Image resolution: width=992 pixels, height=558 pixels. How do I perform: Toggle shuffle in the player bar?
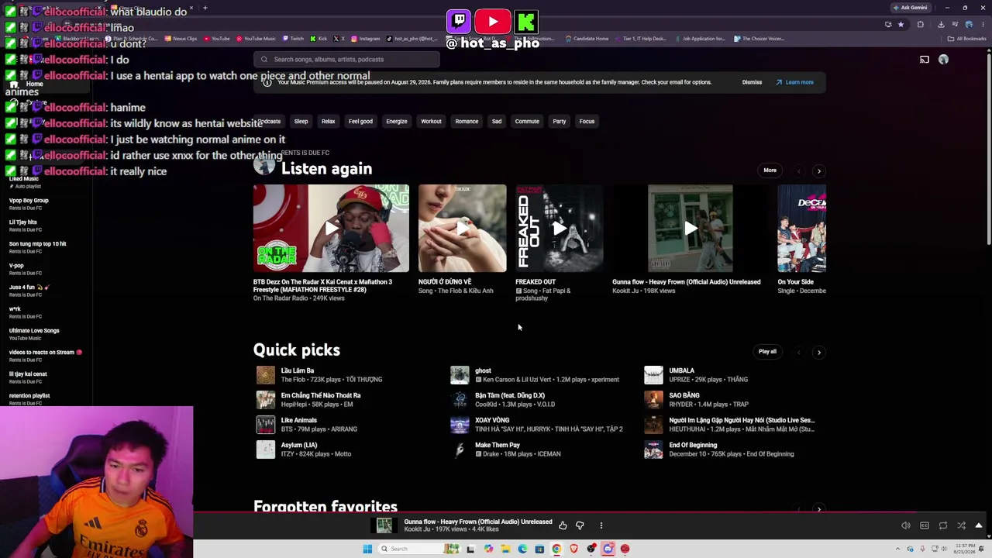point(962,525)
